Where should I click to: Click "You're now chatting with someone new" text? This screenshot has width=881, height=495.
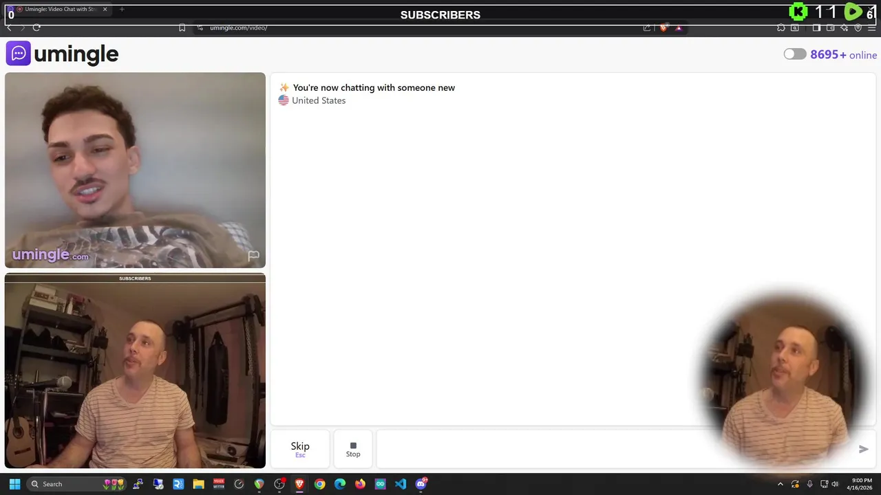tap(374, 87)
